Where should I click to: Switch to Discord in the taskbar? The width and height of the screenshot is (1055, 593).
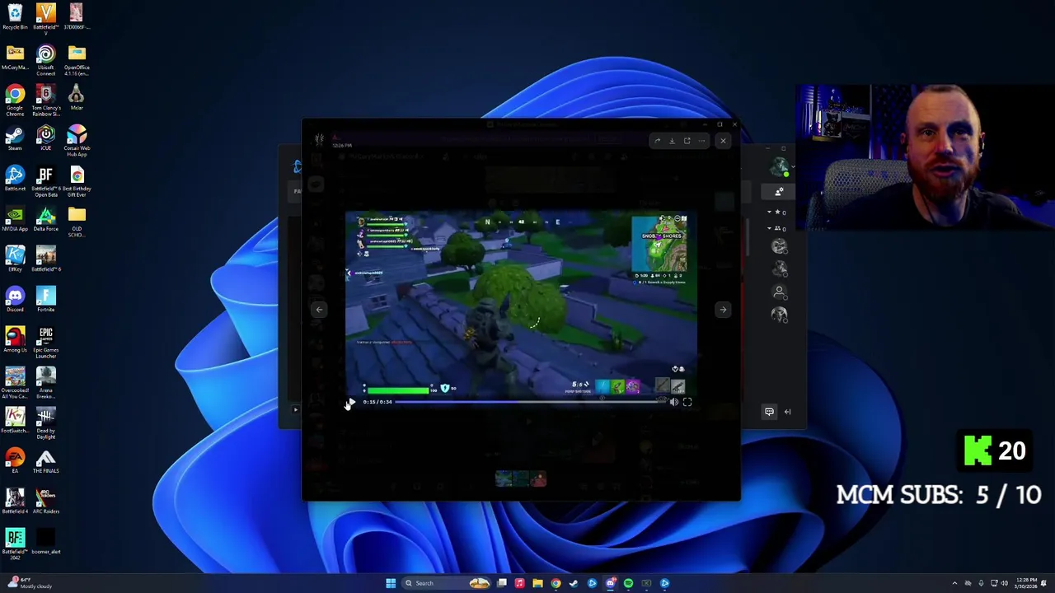pos(610,583)
